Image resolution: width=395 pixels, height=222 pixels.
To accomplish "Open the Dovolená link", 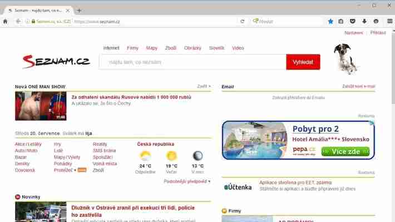I will coord(24,170).
